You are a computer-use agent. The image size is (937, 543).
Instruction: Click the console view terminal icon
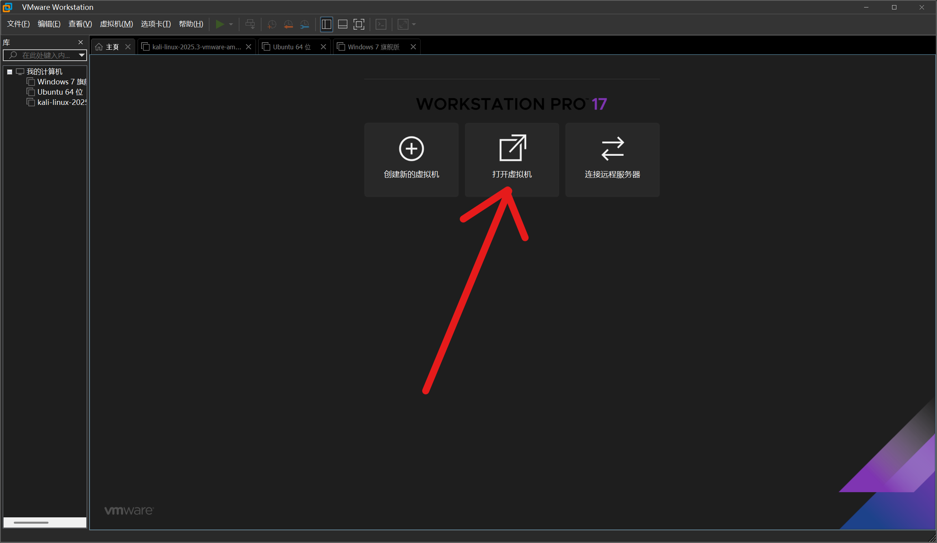click(x=381, y=24)
